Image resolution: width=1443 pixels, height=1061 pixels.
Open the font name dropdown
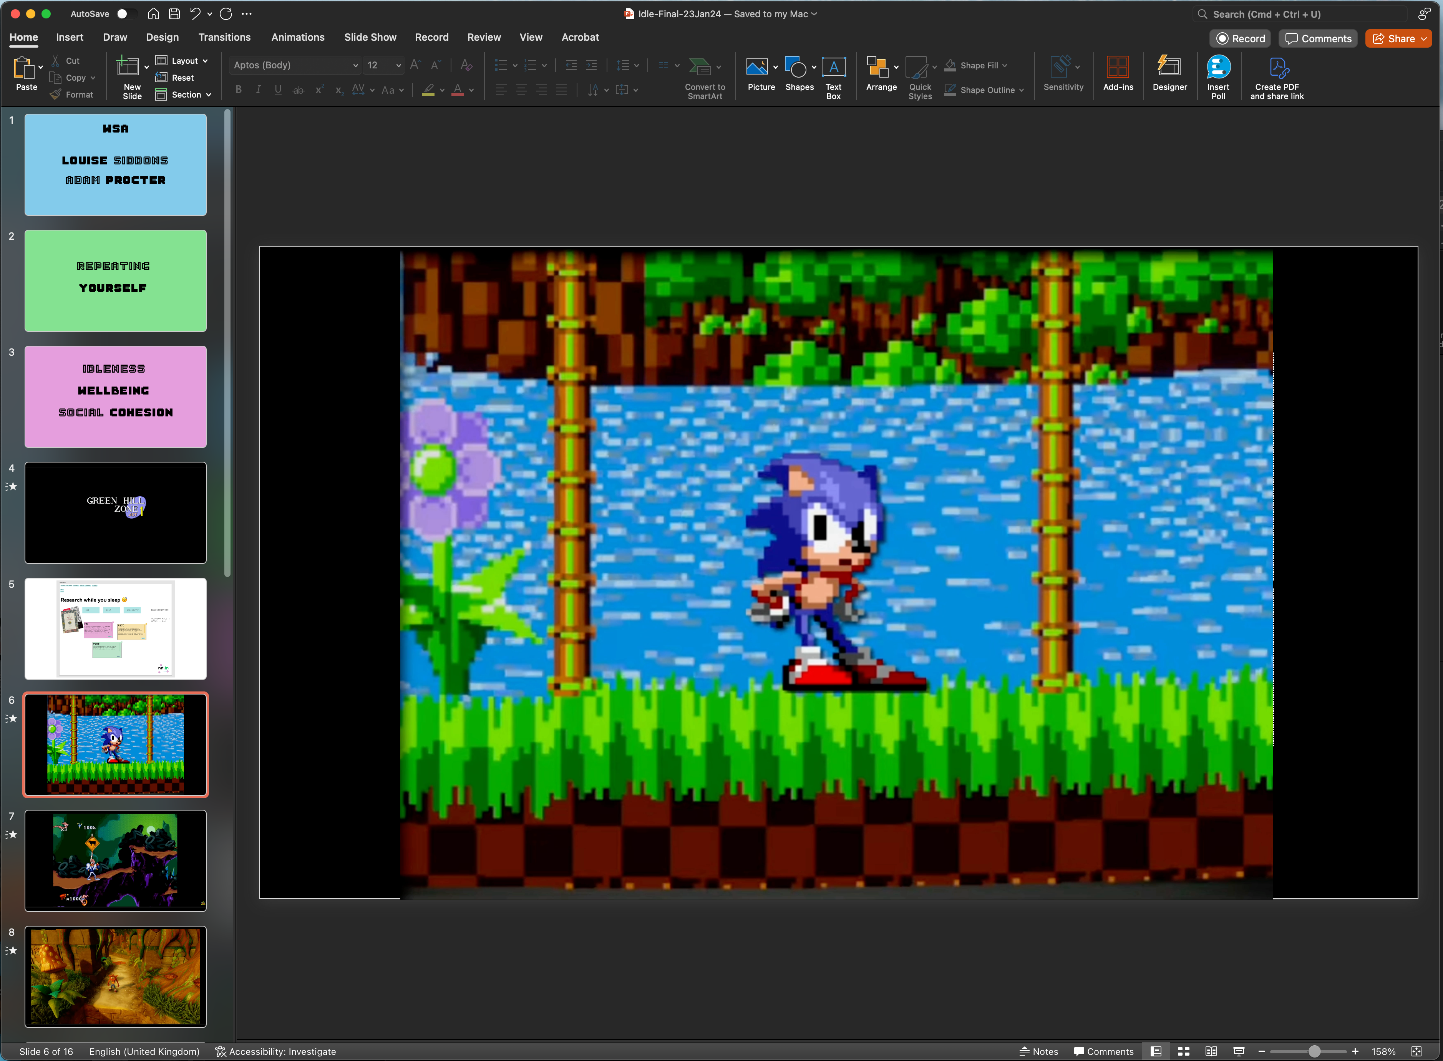[355, 66]
